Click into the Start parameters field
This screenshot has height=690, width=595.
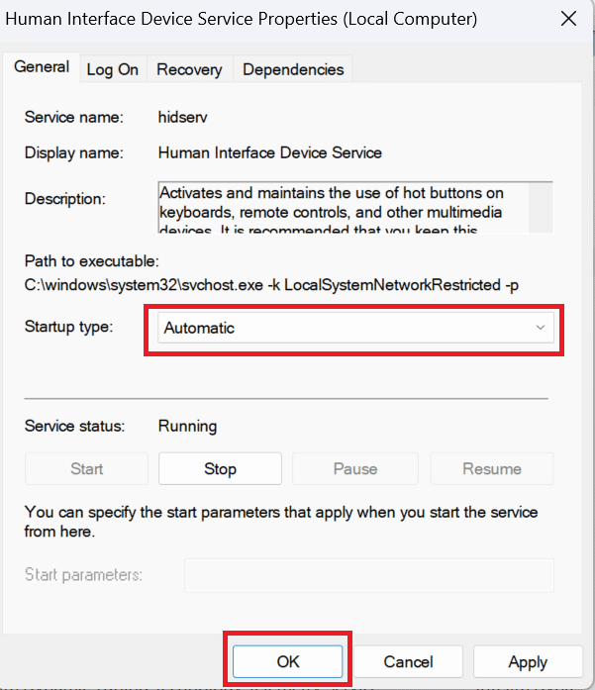click(x=369, y=575)
